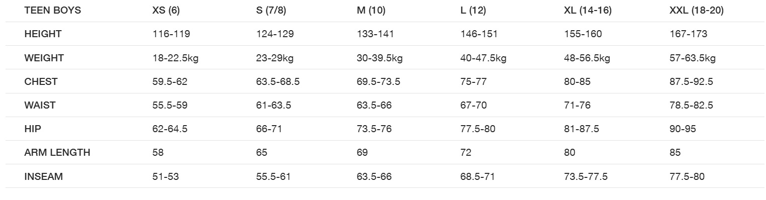Select the S (7/8) column header

[271, 11]
